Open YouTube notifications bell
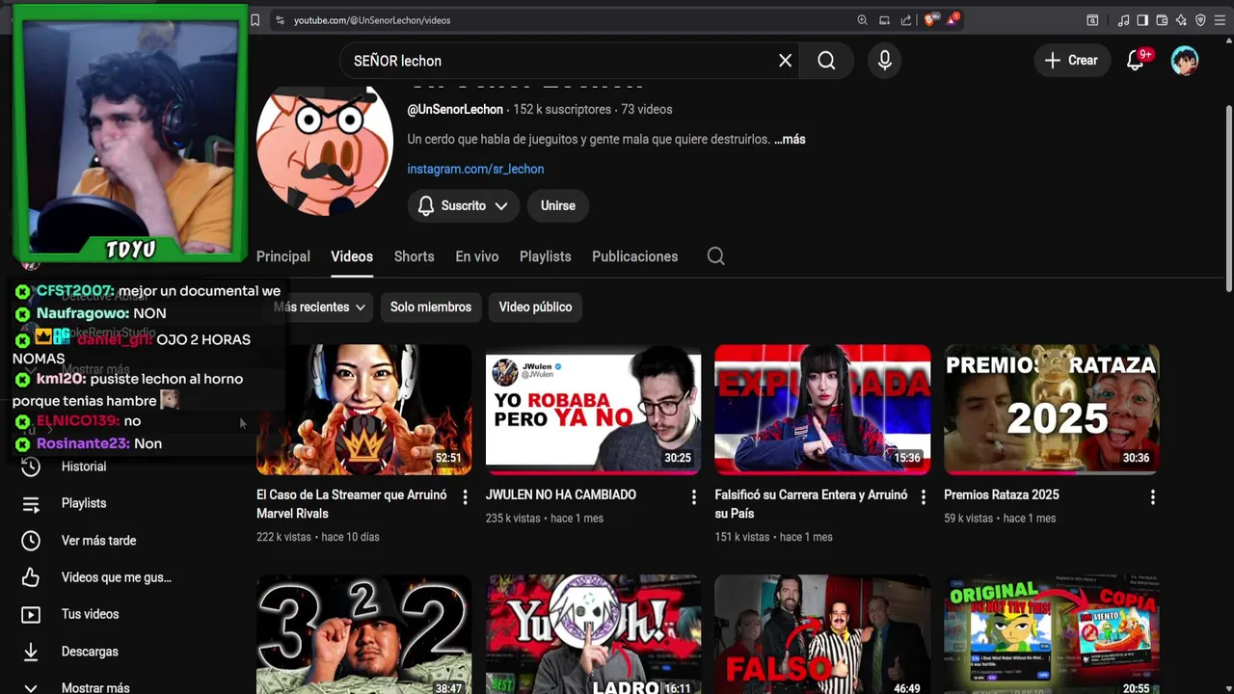The width and height of the screenshot is (1234, 694). click(1136, 61)
